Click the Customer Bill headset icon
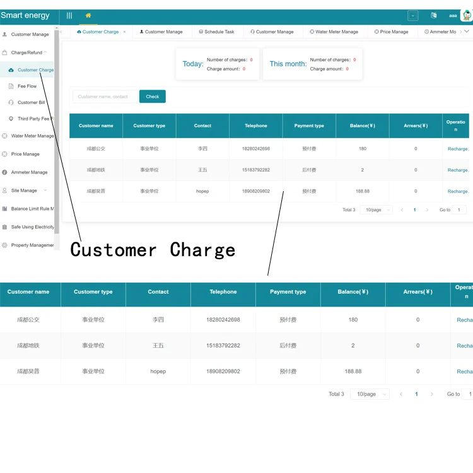The width and height of the screenshot is (473, 473). pos(11,103)
